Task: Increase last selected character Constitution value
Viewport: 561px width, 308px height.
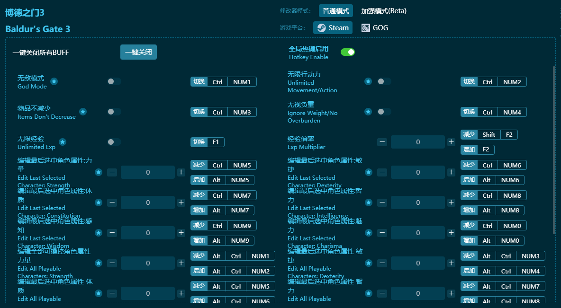Action: 181,202
